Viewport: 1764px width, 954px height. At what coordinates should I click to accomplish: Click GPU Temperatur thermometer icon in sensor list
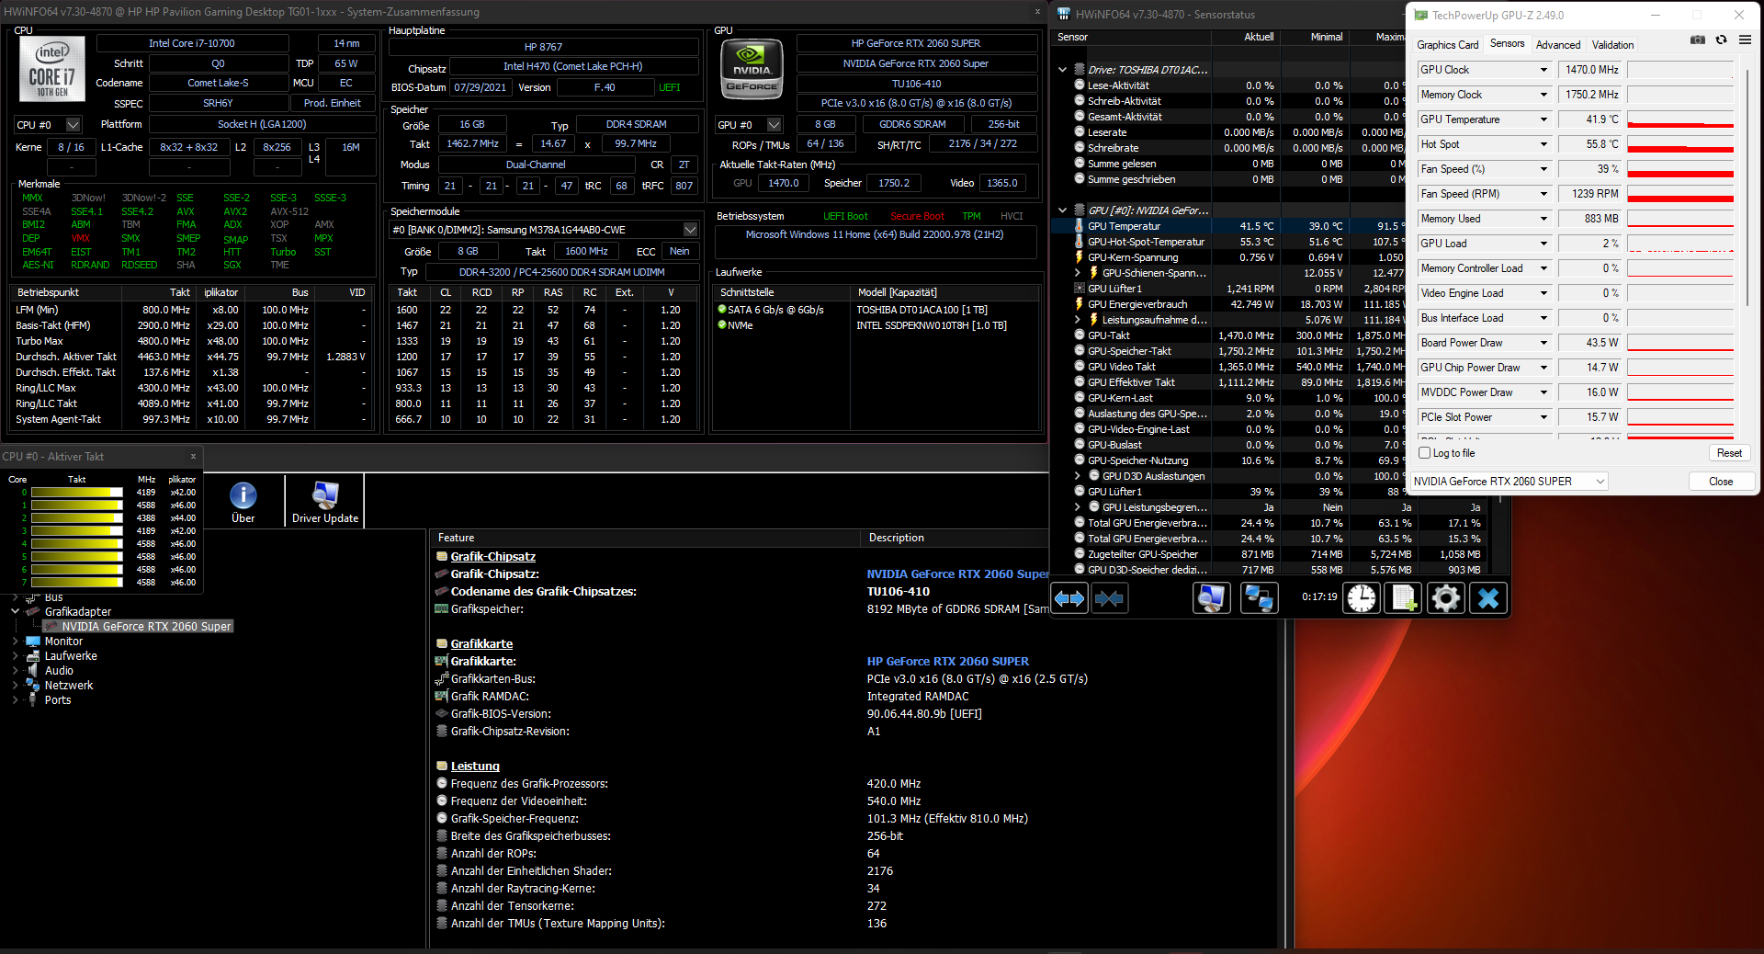[1080, 226]
